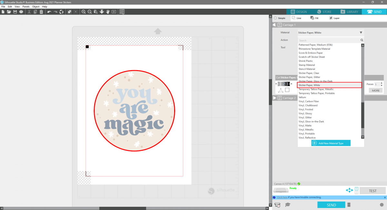Expand the Carriage 2 section
The image size is (387, 210).
pos(274,98)
